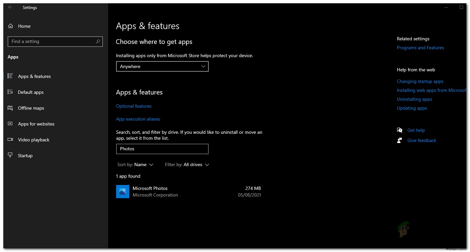Click inside the app search box
470x252 pixels.
(162, 149)
